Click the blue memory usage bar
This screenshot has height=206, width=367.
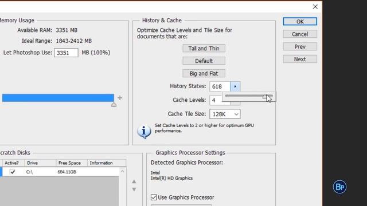58,98
